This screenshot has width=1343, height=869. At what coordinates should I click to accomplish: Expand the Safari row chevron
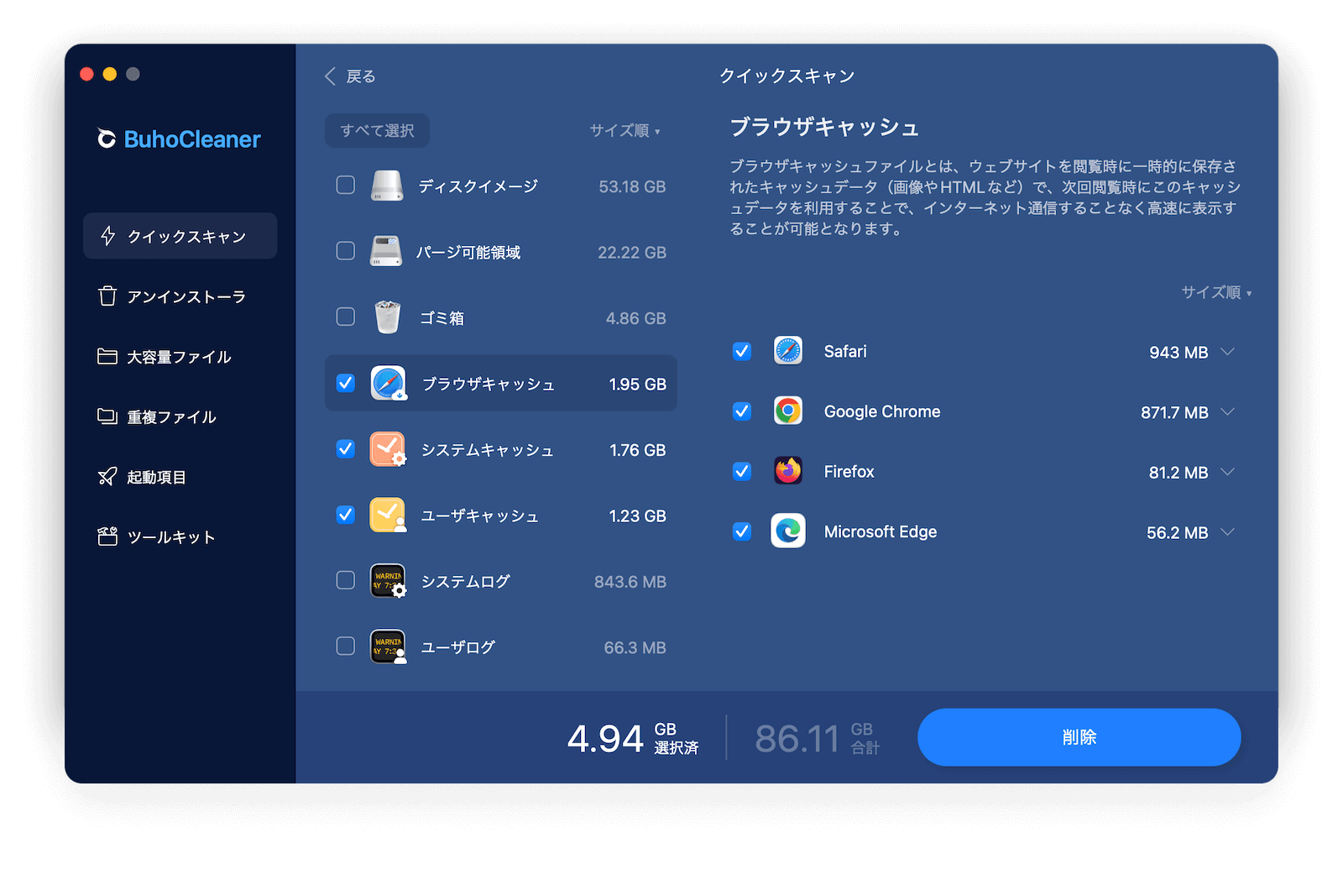click(1228, 352)
